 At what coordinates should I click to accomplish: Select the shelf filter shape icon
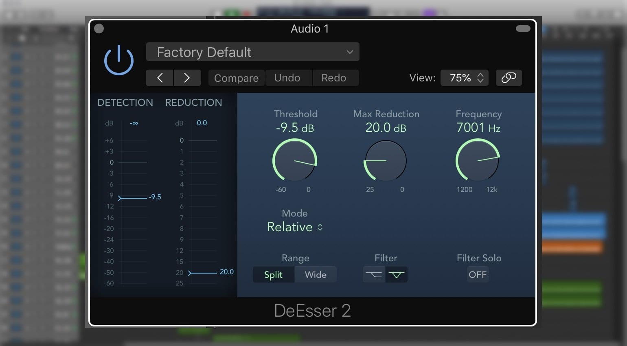point(374,275)
